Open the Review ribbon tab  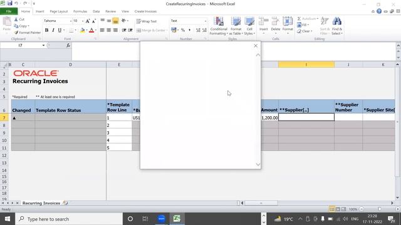click(110, 11)
